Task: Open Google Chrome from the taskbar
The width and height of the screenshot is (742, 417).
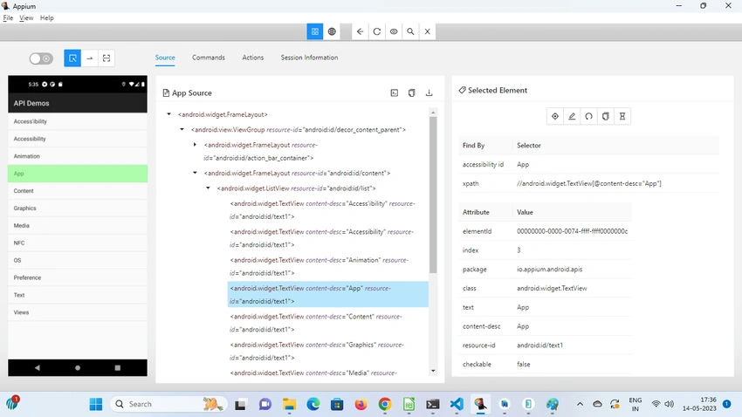Action: [385, 404]
